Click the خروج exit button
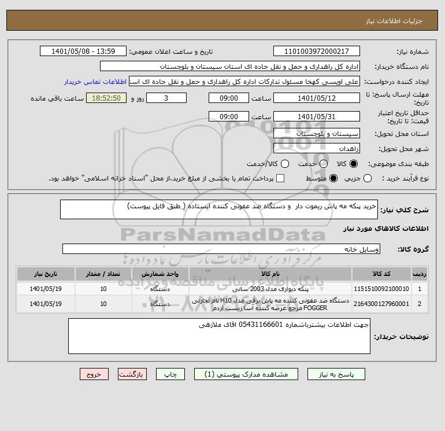The width and height of the screenshot is (445, 431). click(94, 374)
